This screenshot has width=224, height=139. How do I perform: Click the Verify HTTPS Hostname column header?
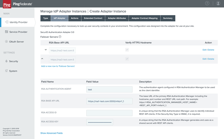click(x=138, y=43)
